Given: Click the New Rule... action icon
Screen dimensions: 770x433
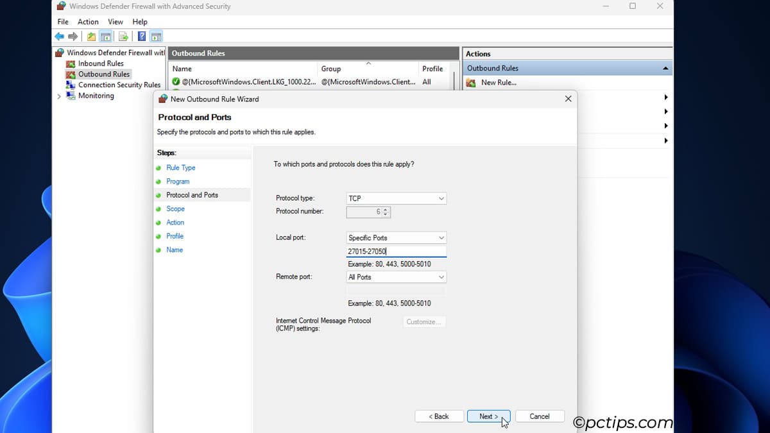Looking at the screenshot, I should pos(471,83).
